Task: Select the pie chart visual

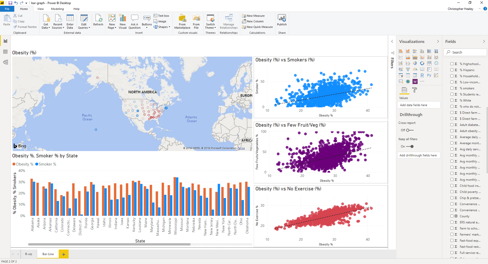Action: click(415, 63)
